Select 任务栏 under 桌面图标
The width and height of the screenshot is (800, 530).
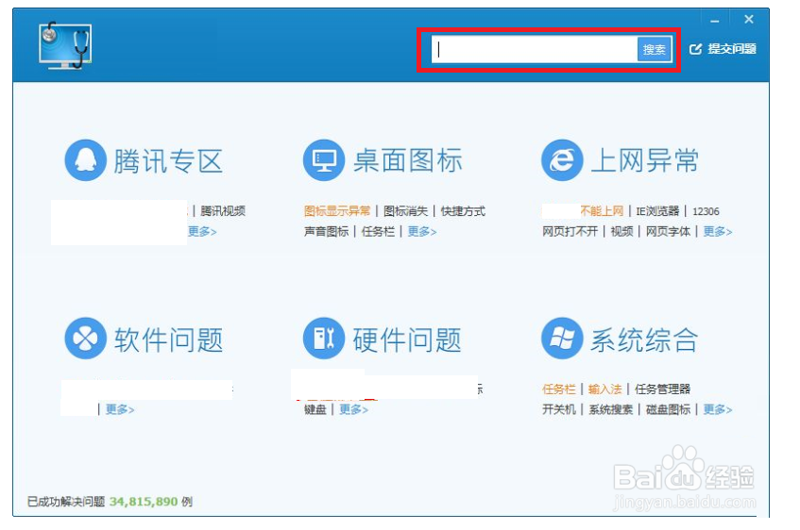pyautogui.click(x=378, y=231)
